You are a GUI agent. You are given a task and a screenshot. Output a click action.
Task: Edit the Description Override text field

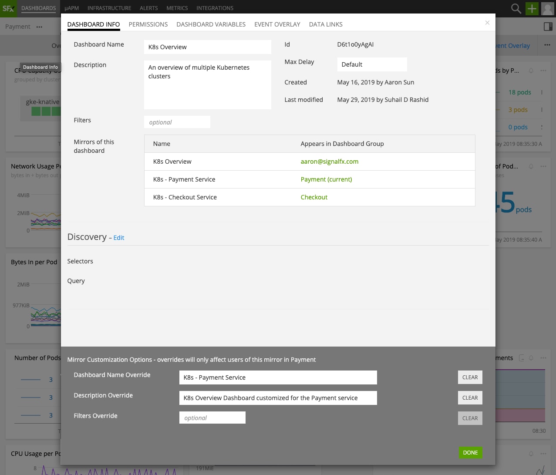[278, 398]
